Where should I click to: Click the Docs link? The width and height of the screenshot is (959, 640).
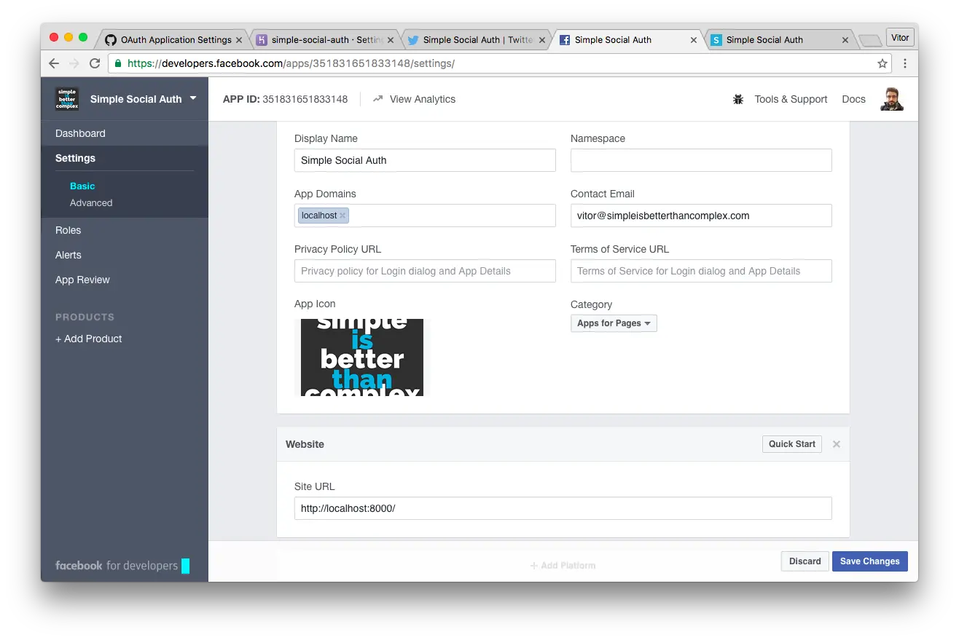tap(853, 99)
